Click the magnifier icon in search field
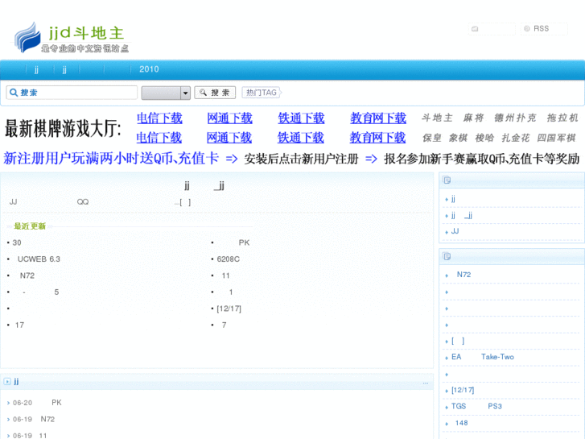 click(x=14, y=93)
